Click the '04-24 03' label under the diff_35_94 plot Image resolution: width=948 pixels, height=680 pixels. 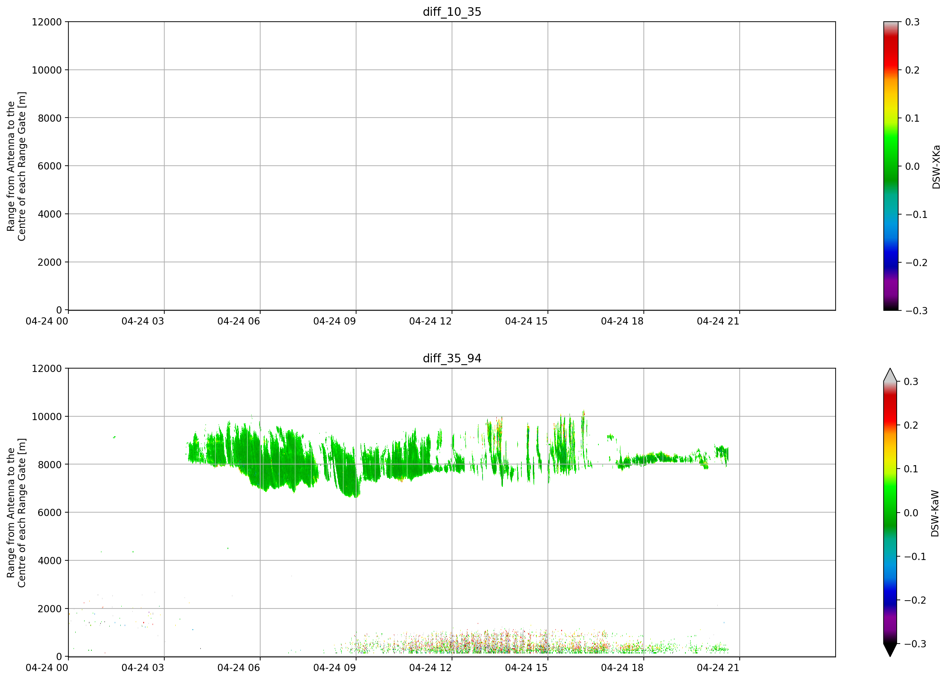[x=143, y=668]
